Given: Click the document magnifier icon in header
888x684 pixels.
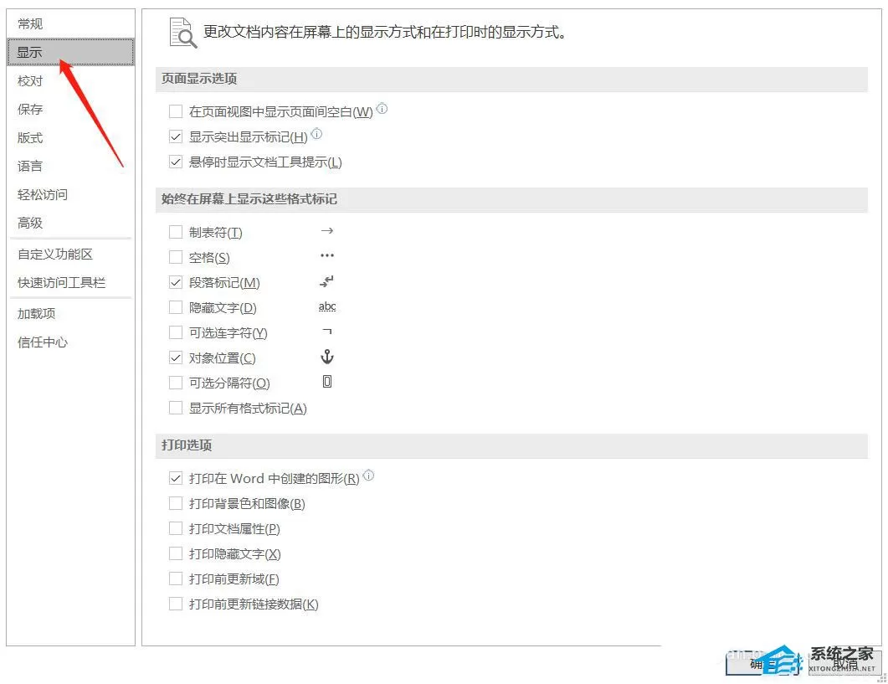Looking at the screenshot, I should click(183, 33).
